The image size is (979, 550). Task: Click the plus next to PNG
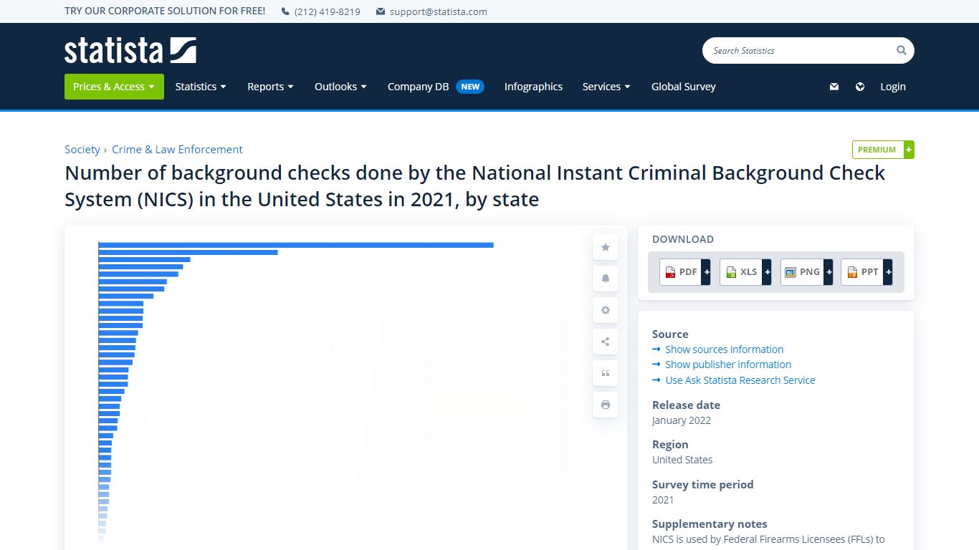coord(828,272)
